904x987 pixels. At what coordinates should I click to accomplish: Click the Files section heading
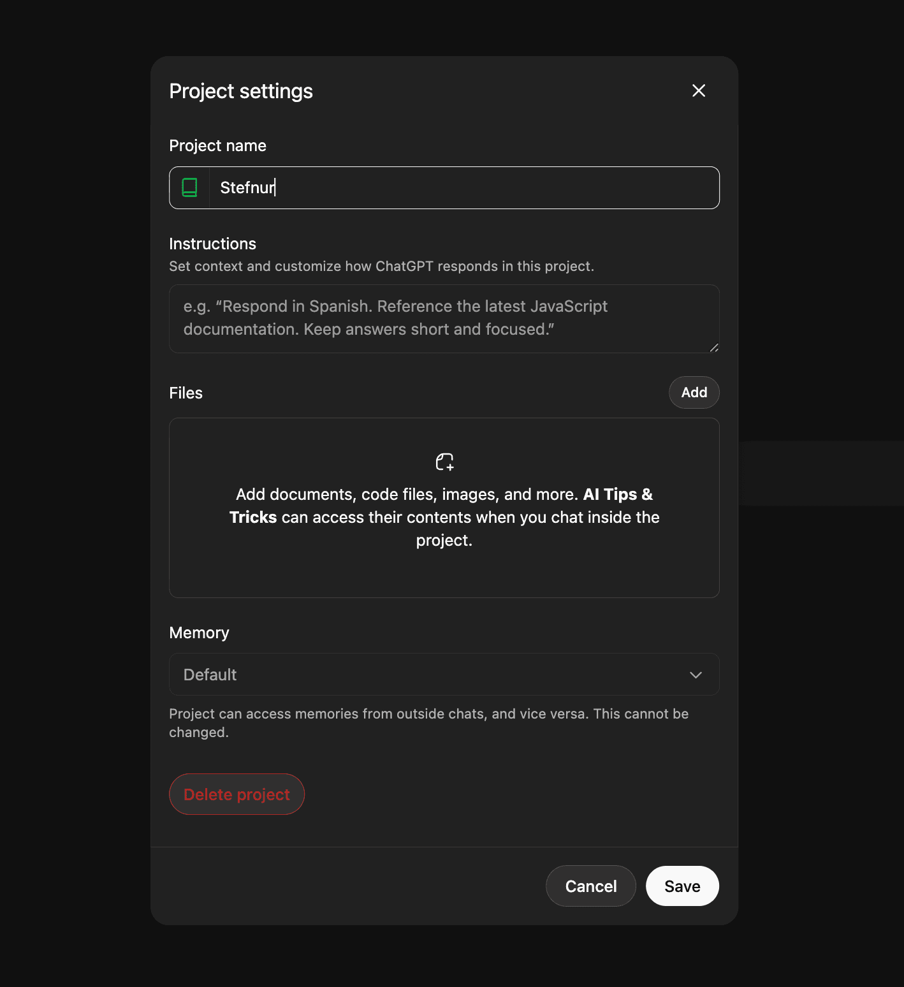[186, 393]
